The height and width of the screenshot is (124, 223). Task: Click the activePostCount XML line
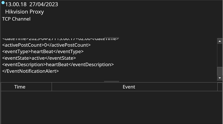[x=46, y=45]
